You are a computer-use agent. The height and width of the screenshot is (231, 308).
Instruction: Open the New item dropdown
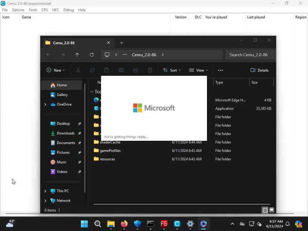click(56, 70)
